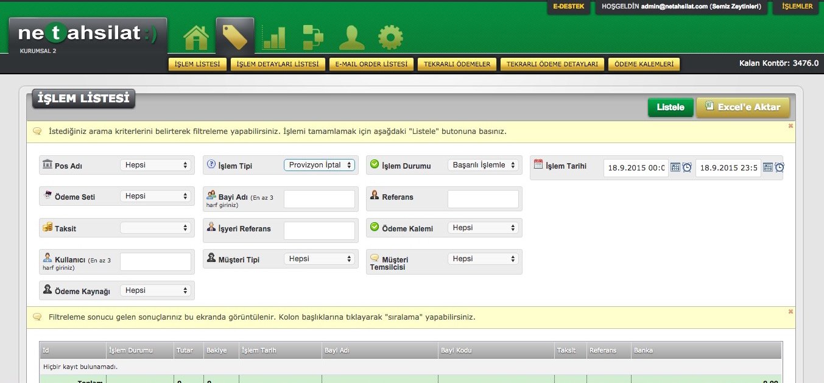Click clock icon beside end date

(780, 167)
